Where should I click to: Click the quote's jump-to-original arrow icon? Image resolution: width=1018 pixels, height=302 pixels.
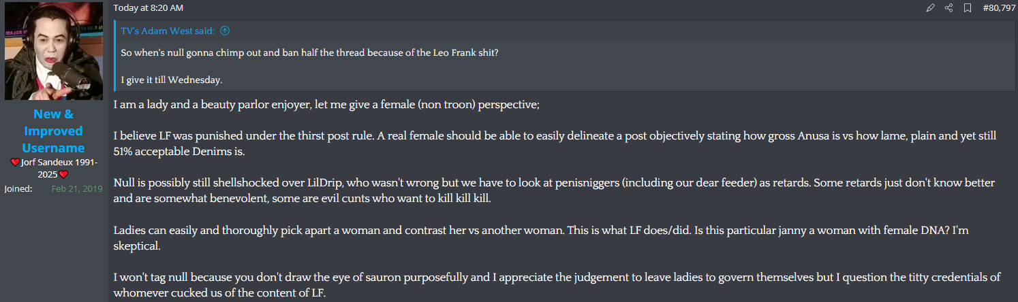(225, 31)
